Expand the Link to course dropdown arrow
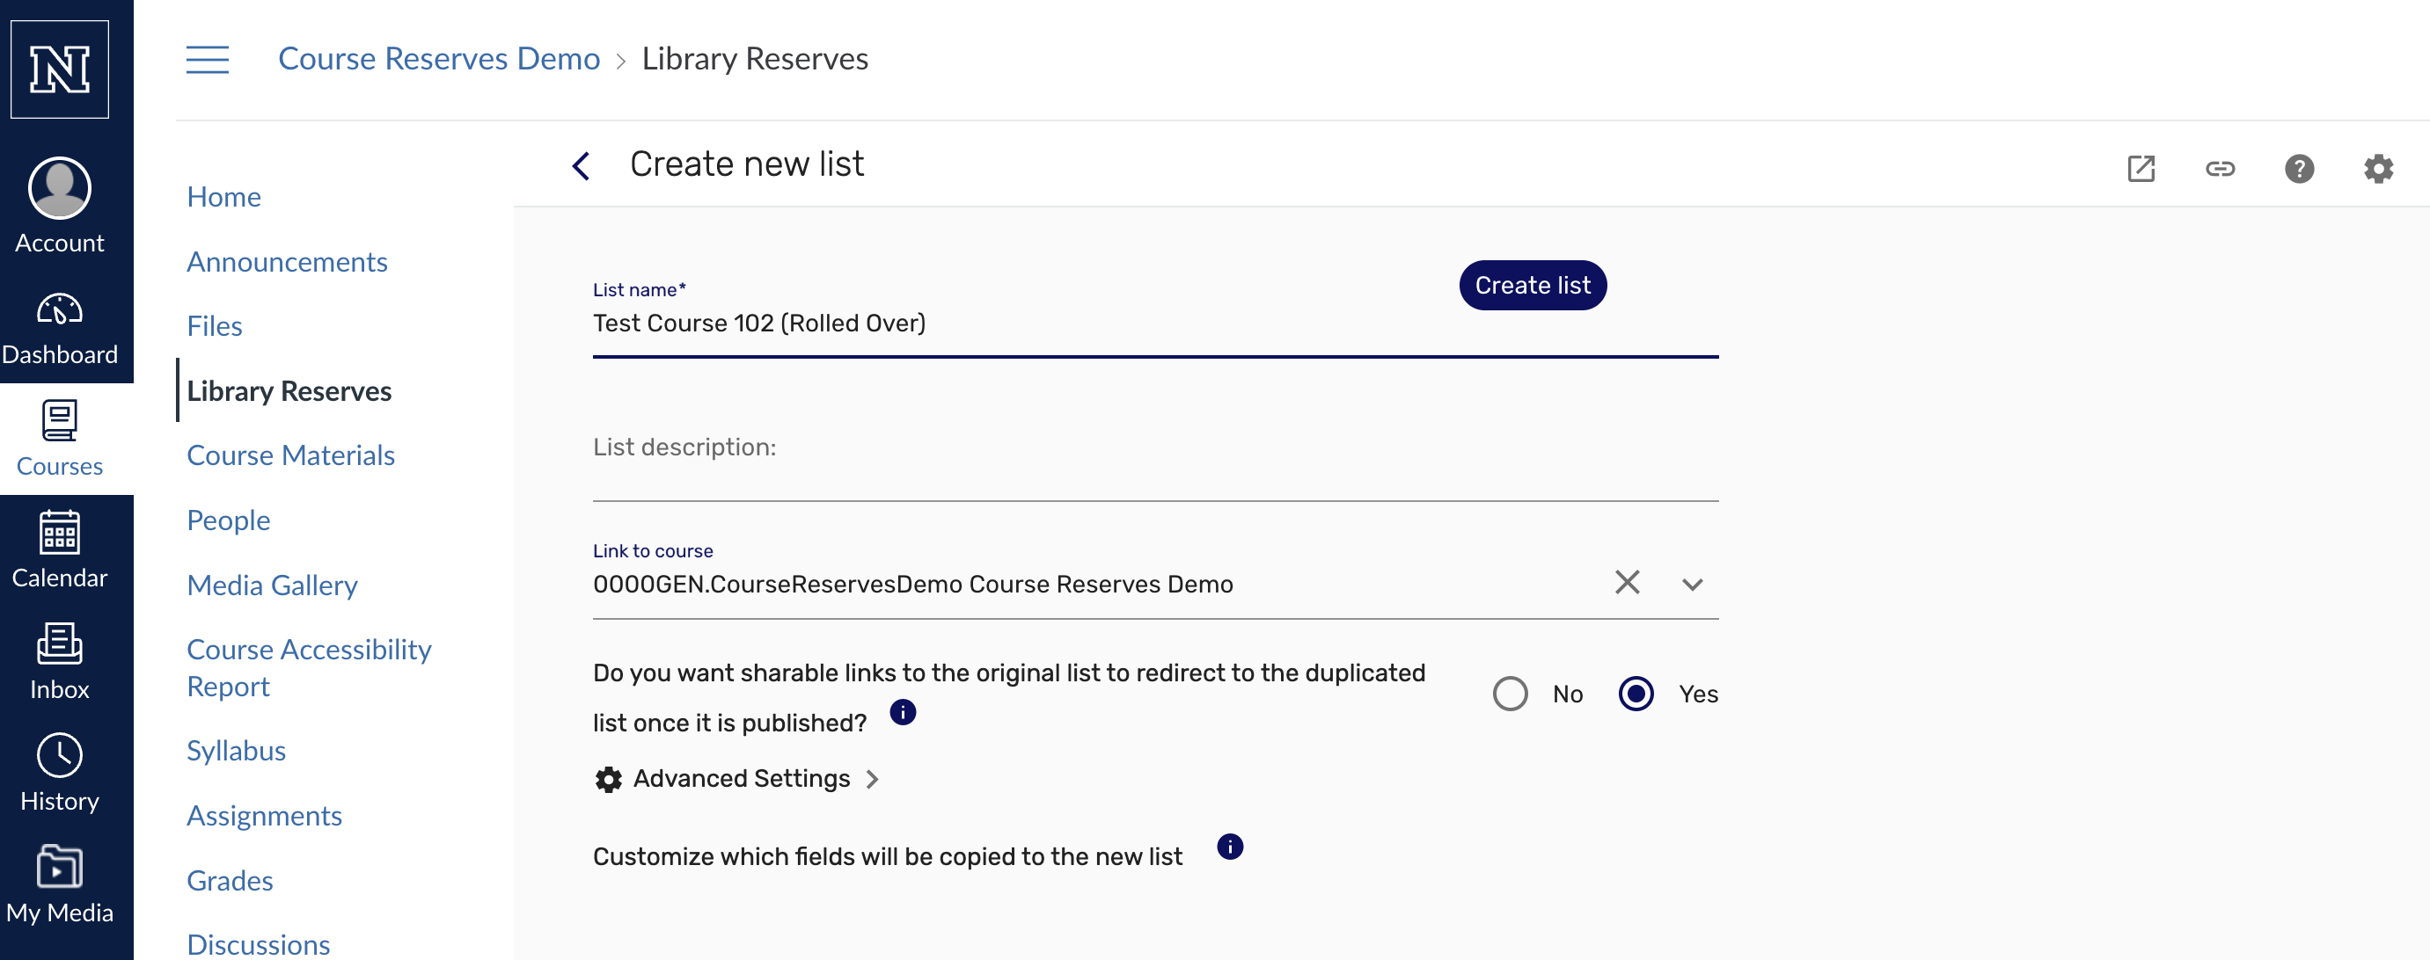Viewport: 2430px width, 960px height. click(x=1691, y=584)
